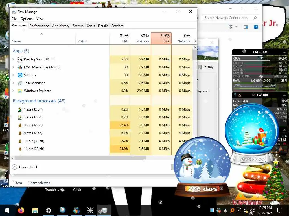Switch to the Services tab
Screen dimensions: 289x216
[117, 26]
